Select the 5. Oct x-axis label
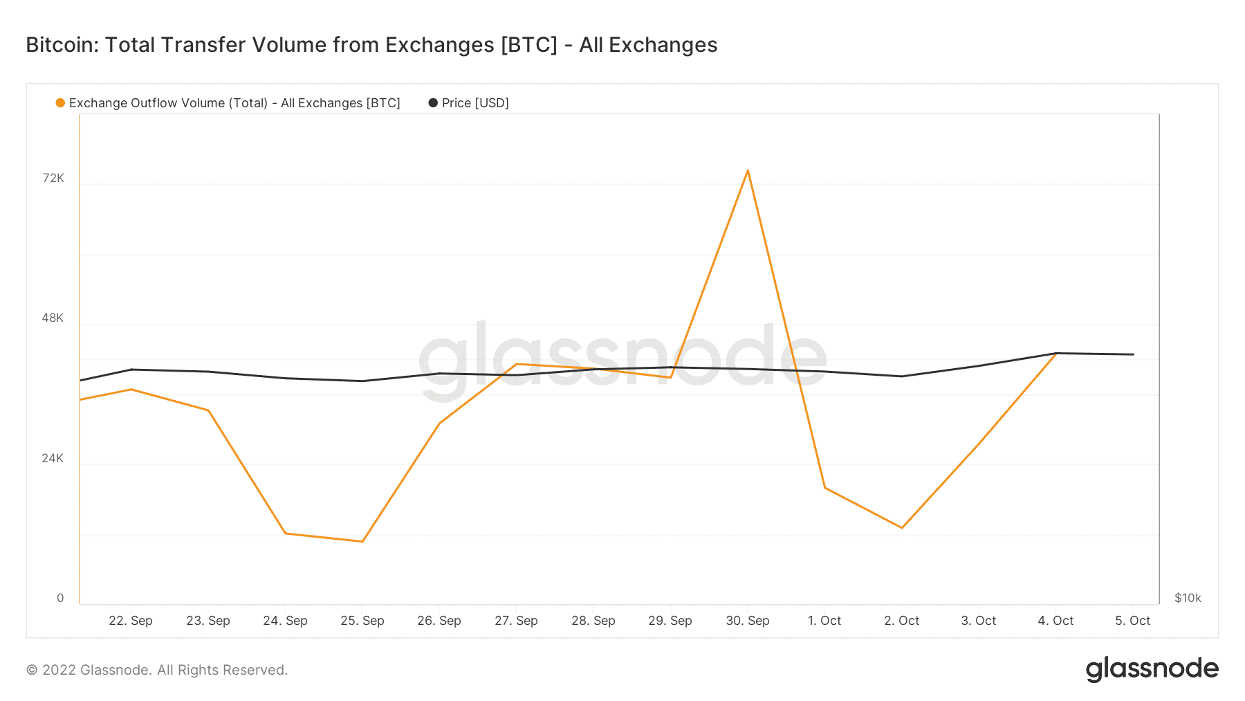 (x=1132, y=621)
